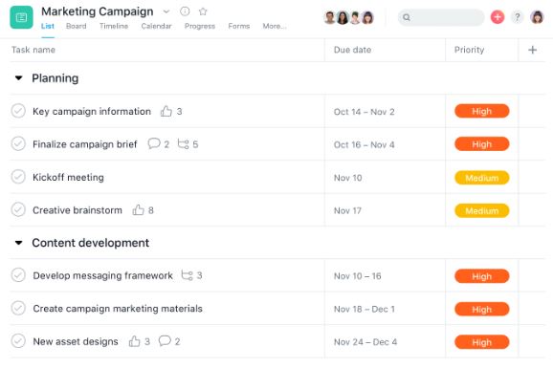The height and width of the screenshot is (368, 553).
Task: Open the Marketing Campaign title dropdown arrow
Action: (x=166, y=12)
